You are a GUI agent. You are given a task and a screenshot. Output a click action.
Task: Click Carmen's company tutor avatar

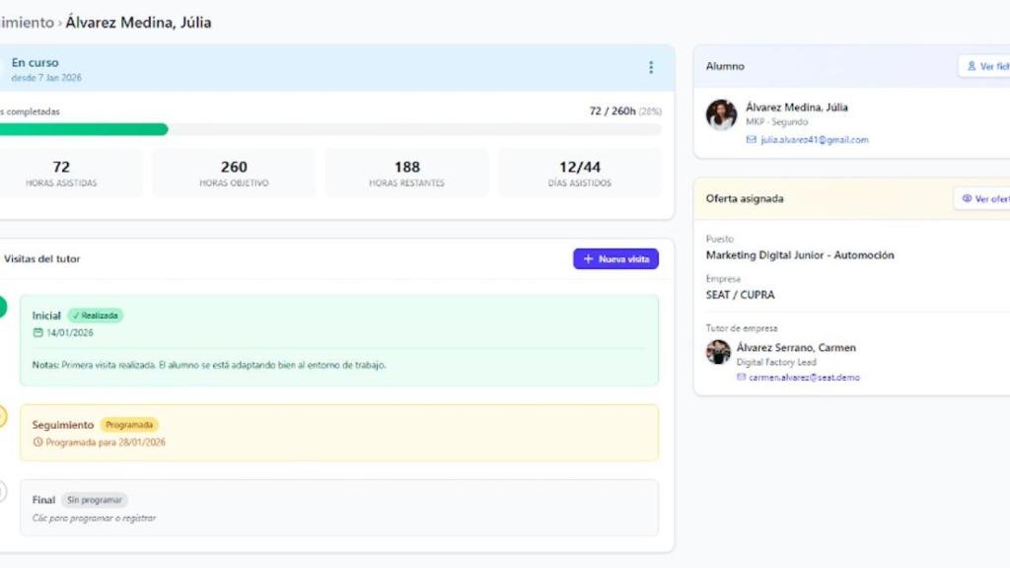[x=718, y=352]
